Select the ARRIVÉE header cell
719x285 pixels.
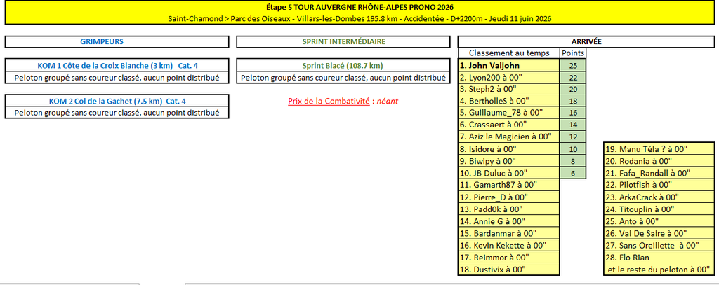click(x=586, y=41)
